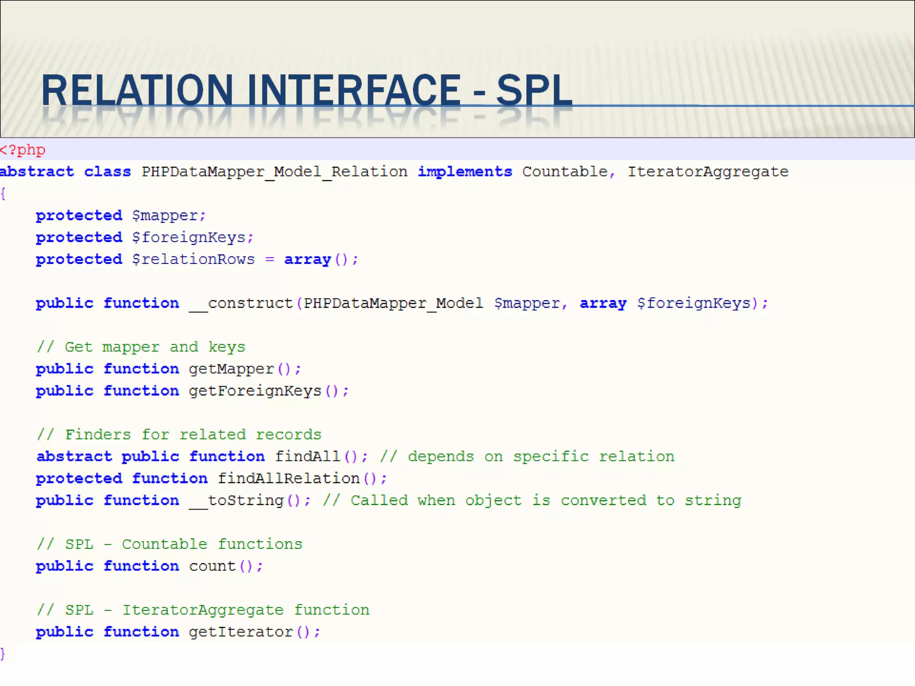This screenshot has width=915, height=686.
Task: Click the getMapper() function line
Action: point(168,369)
